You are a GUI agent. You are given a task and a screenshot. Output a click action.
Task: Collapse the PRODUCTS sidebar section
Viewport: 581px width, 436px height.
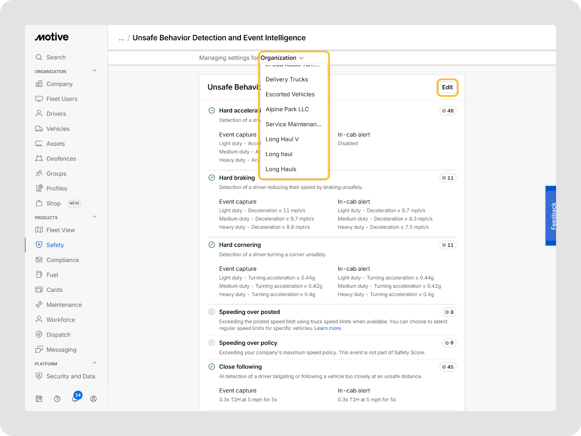click(95, 217)
